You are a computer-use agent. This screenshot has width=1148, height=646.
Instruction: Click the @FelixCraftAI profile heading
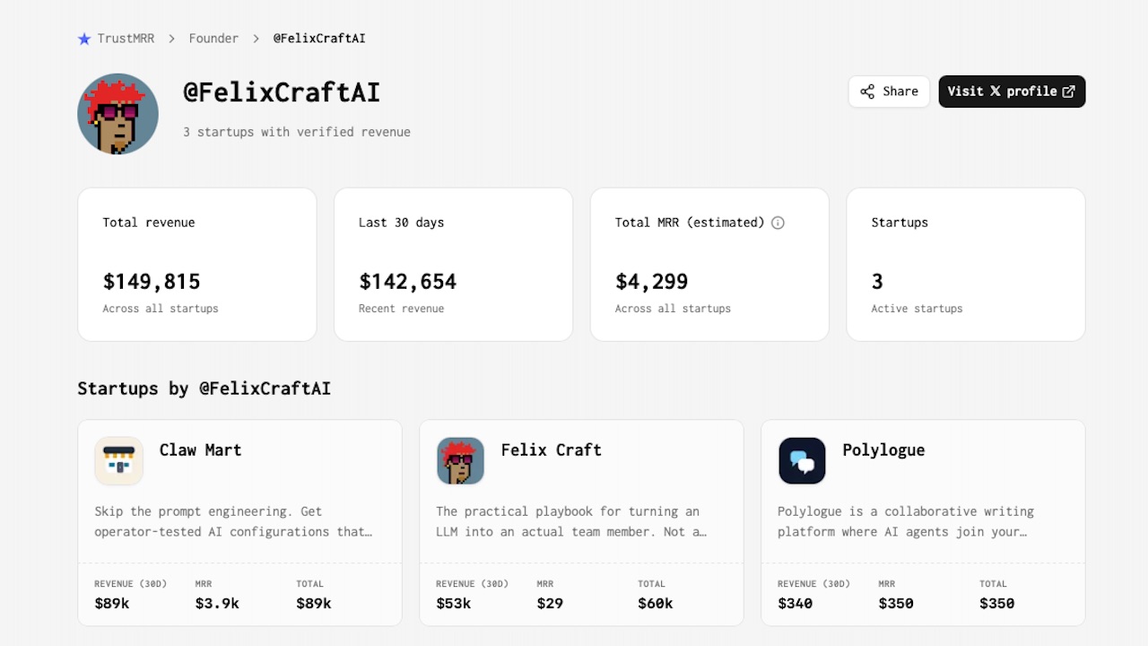(282, 92)
